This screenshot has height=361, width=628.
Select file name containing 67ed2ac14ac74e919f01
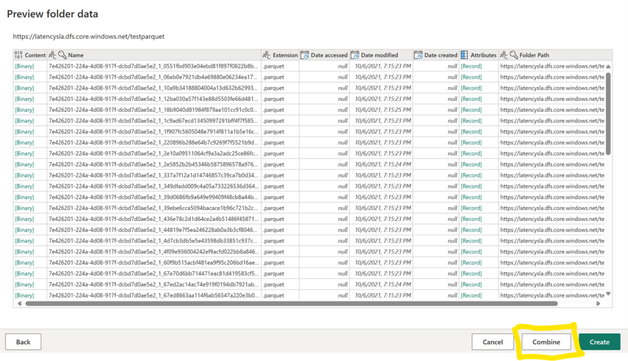click(x=153, y=284)
